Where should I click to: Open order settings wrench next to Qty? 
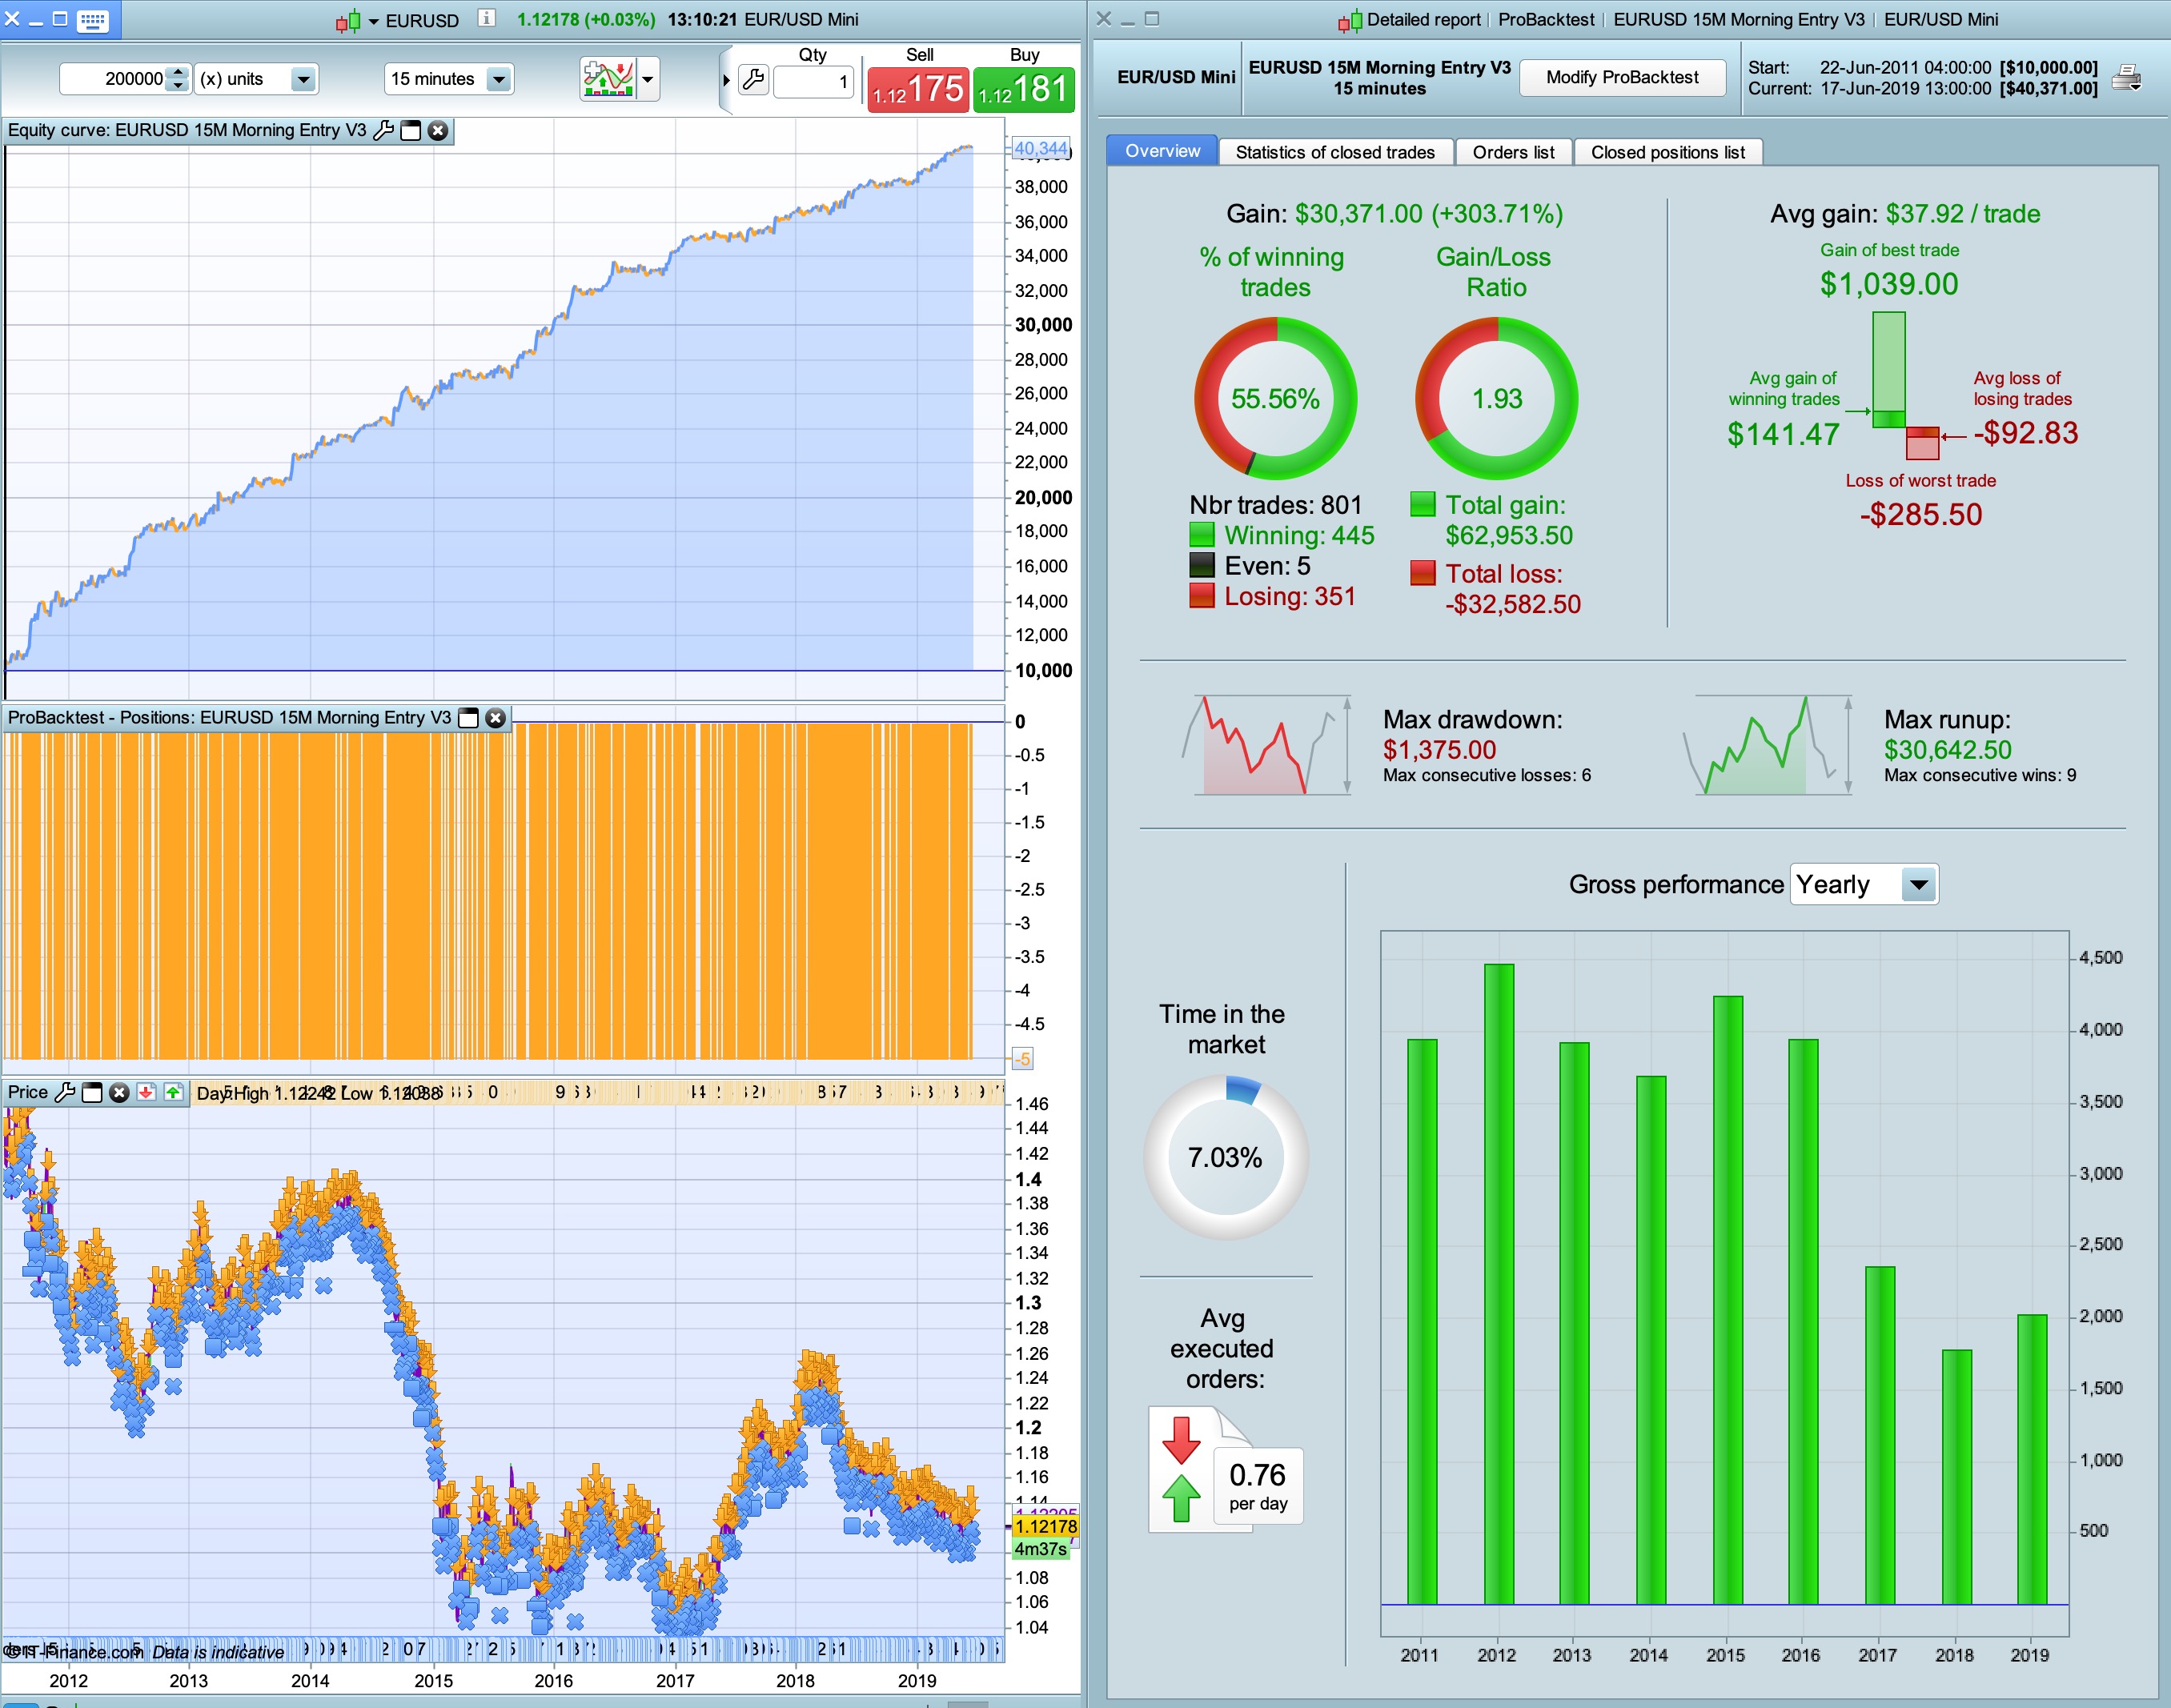tap(754, 79)
